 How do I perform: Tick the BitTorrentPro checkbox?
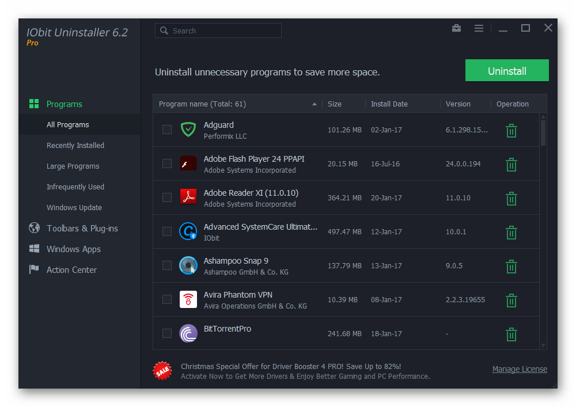point(167,333)
